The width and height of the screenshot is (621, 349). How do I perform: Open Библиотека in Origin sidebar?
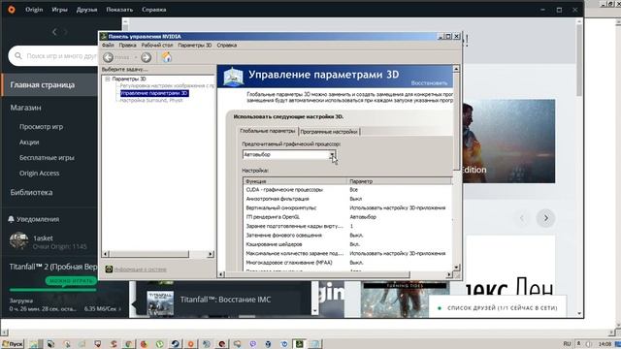click(31, 192)
